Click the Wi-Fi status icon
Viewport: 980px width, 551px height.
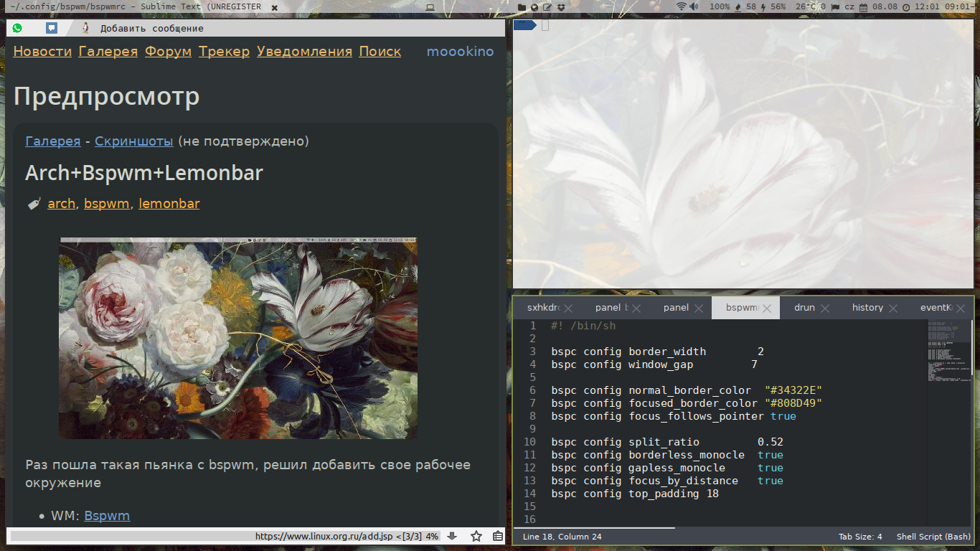point(681,7)
